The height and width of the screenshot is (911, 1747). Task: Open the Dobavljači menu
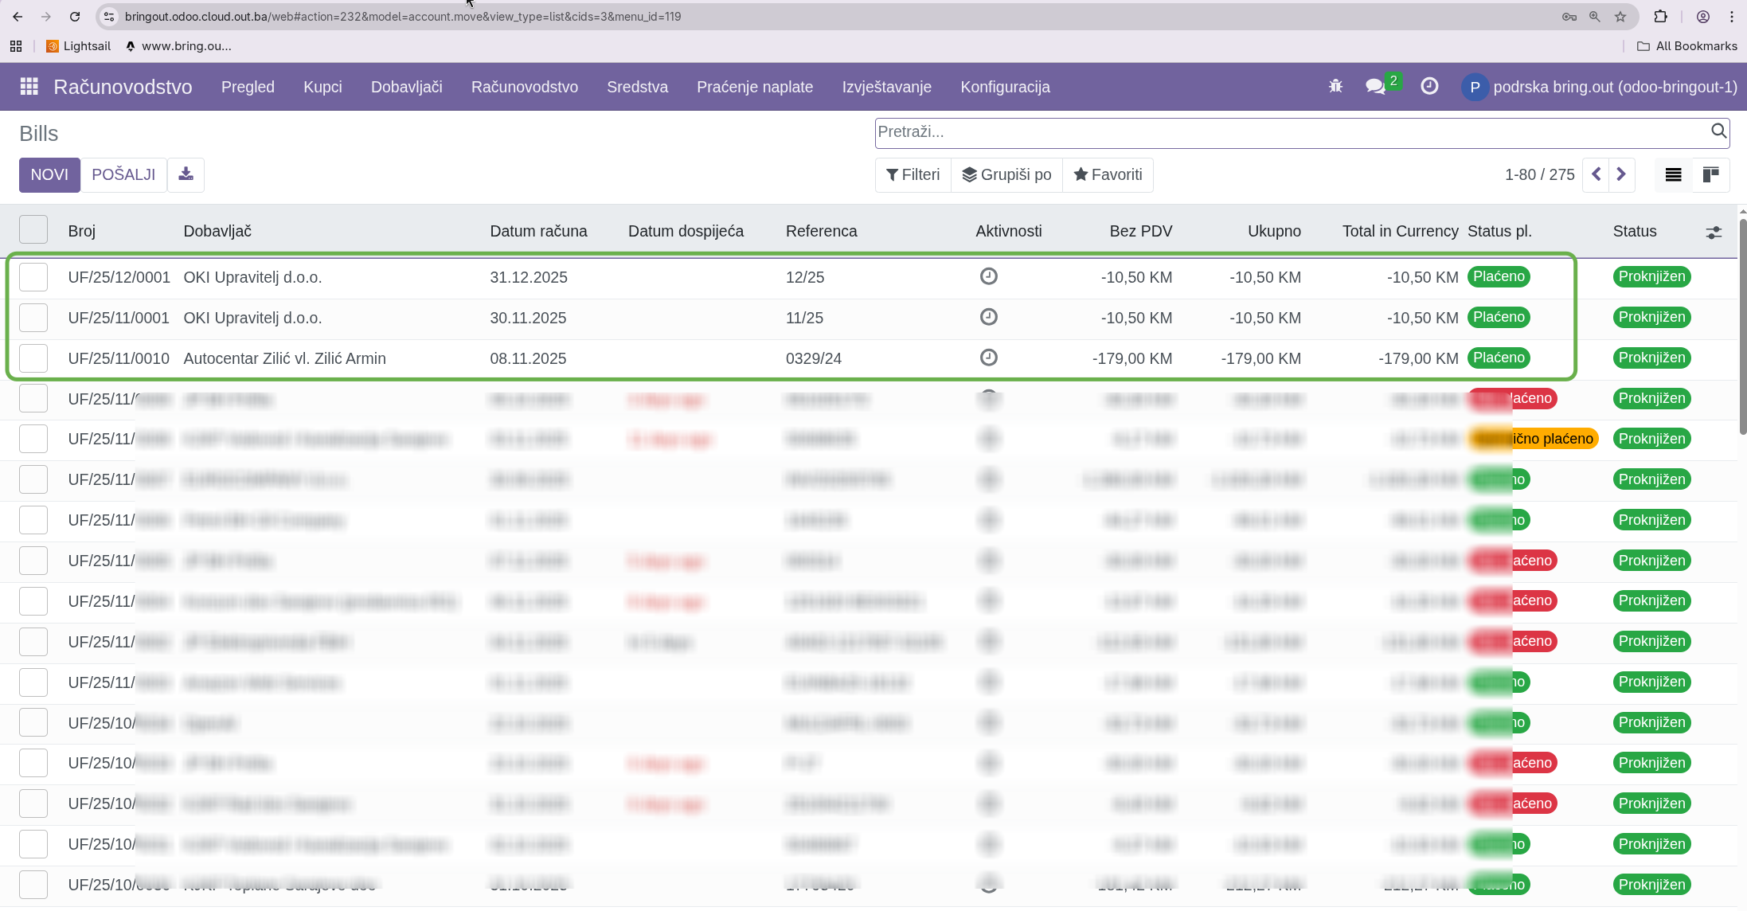[x=406, y=87]
